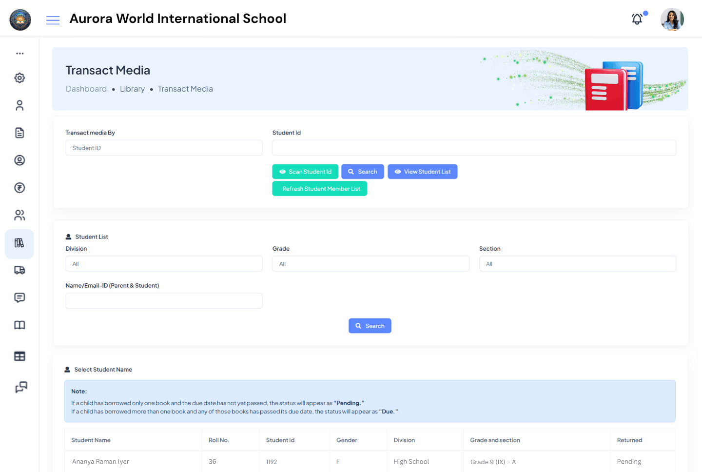Open the table grid icon in sidebar

point(19,356)
